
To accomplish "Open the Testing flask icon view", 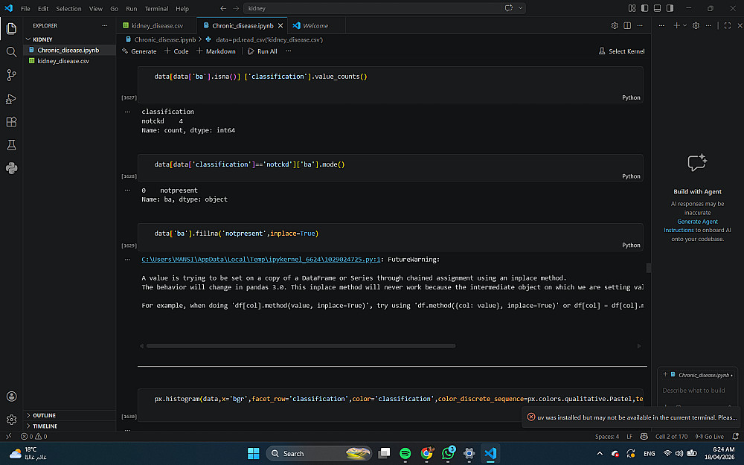I will click(x=11, y=145).
